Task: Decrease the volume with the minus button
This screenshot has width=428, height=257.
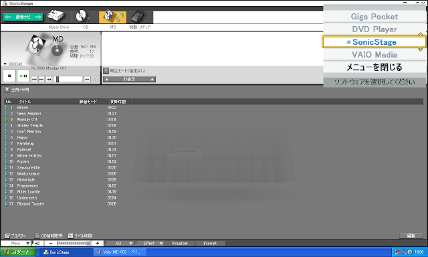Action: 51,244
